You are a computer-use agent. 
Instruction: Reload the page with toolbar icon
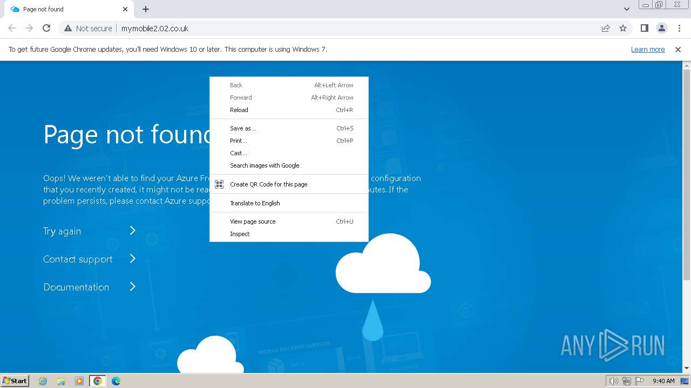[46, 28]
